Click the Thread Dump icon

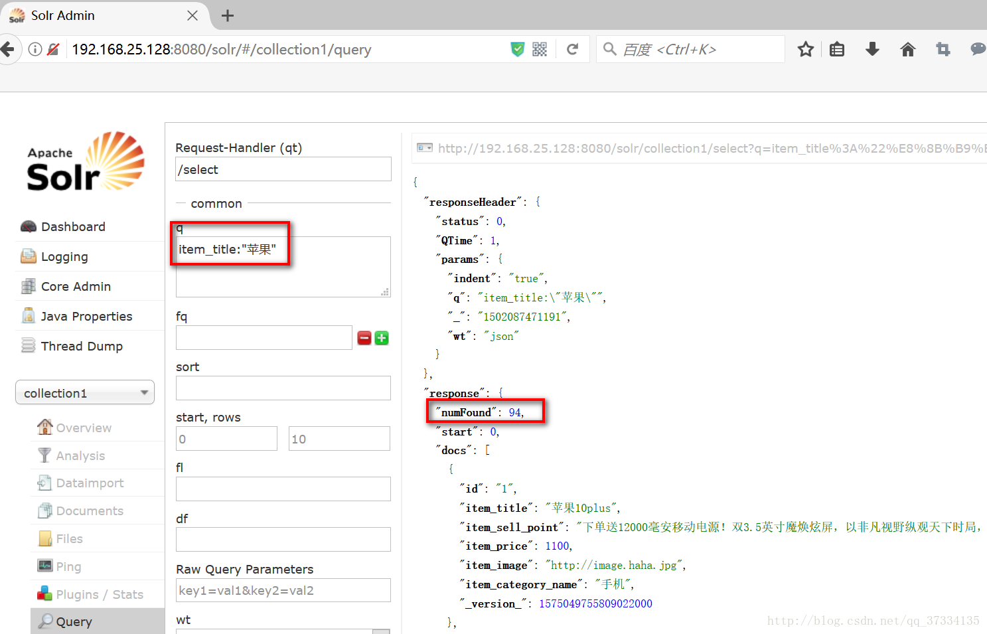(x=29, y=346)
